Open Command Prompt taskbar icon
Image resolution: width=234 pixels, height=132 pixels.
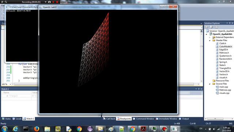pyautogui.click(x=26, y=129)
